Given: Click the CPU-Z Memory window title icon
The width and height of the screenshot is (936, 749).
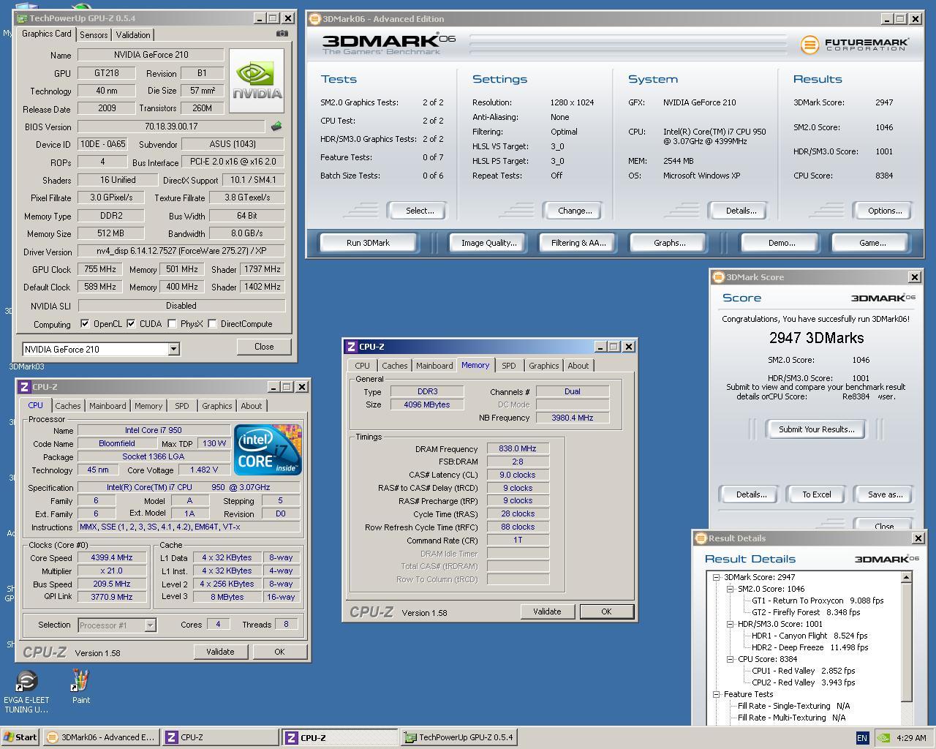Looking at the screenshot, I should pos(352,347).
